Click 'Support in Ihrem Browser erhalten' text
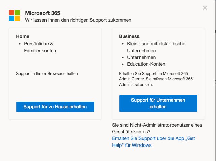 click(47, 74)
